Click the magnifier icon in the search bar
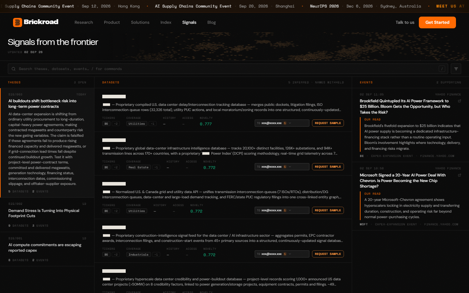469x293 pixels. 14,69
